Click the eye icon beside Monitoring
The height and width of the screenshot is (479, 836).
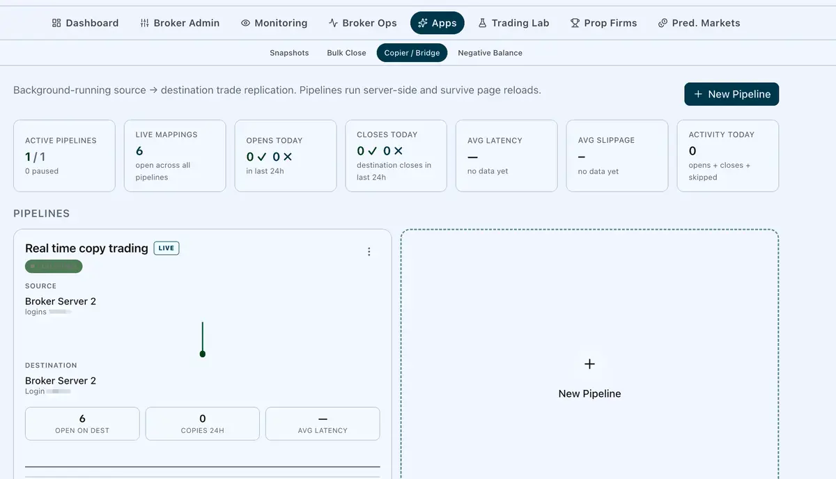245,23
